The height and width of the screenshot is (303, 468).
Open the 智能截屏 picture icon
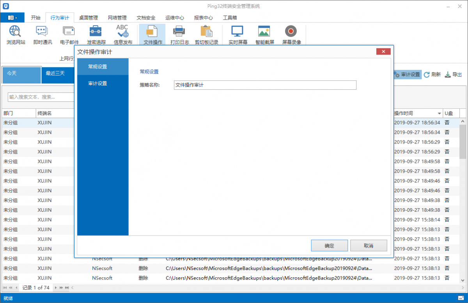264,35
